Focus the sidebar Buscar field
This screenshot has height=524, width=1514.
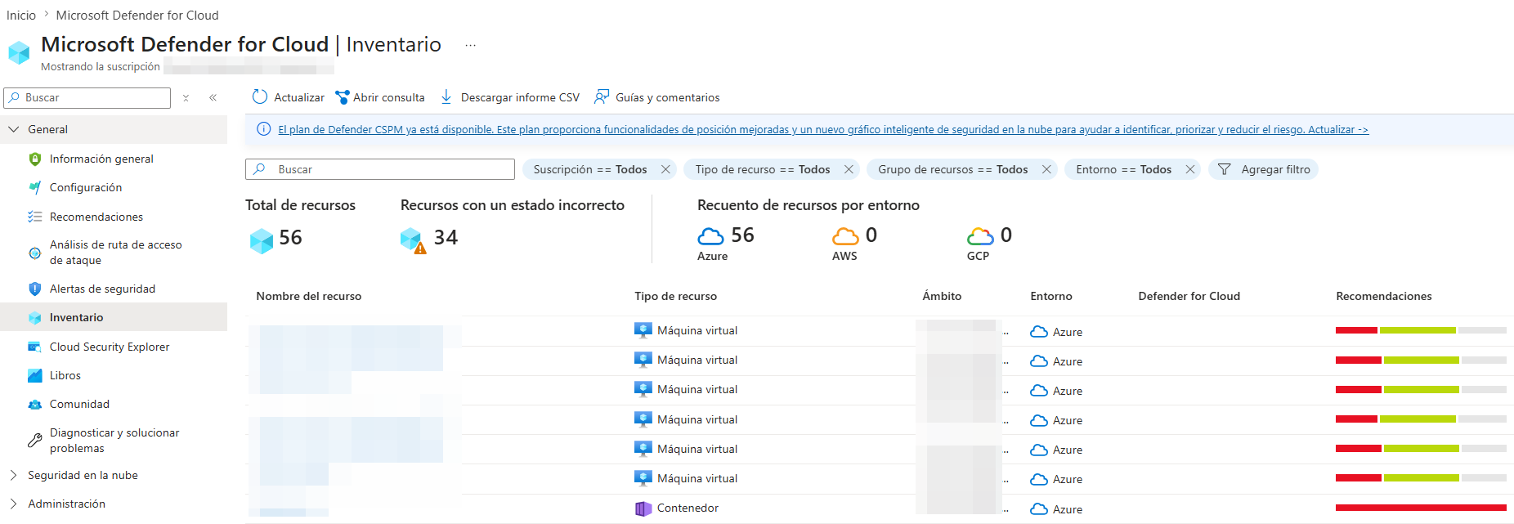[x=87, y=98]
